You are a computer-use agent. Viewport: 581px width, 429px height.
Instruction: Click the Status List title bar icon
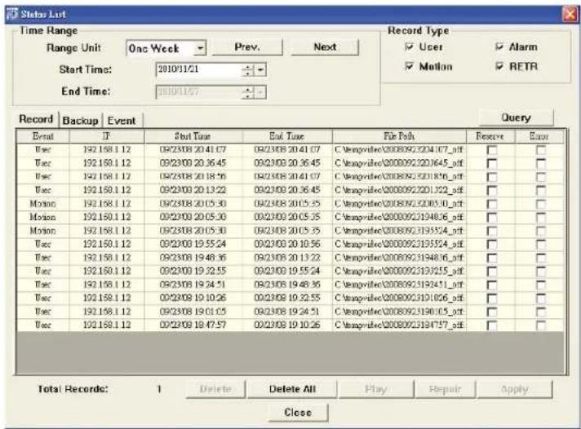pos(11,14)
